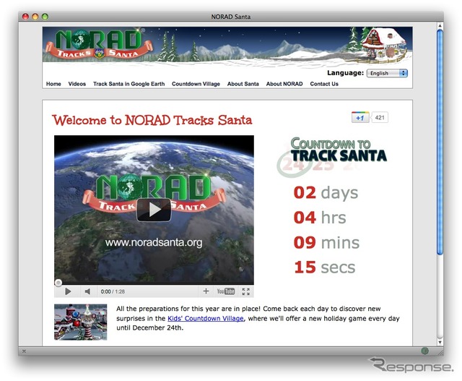Go to the Home menu item
Viewport: 462px width, 381px height.
[53, 84]
